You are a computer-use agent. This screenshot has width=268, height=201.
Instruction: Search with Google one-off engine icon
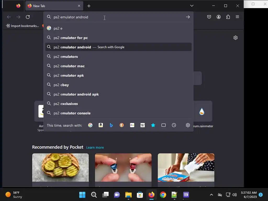click(x=90, y=125)
